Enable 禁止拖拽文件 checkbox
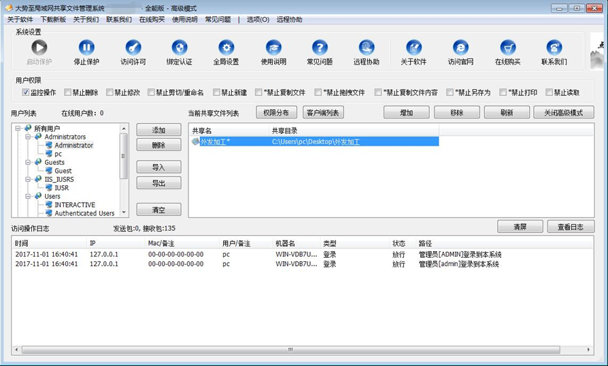 [x=318, y=93]
